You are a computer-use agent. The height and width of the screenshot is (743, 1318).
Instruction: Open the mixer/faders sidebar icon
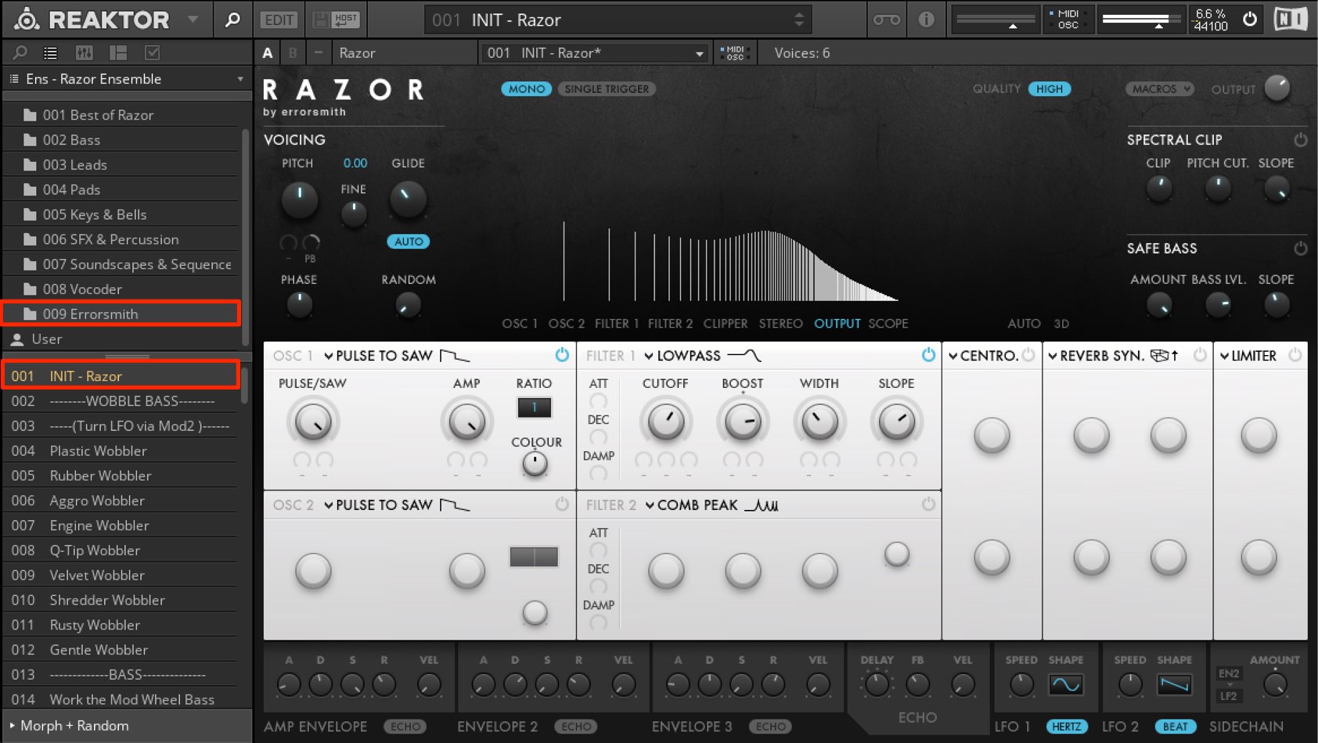[84, 52]
